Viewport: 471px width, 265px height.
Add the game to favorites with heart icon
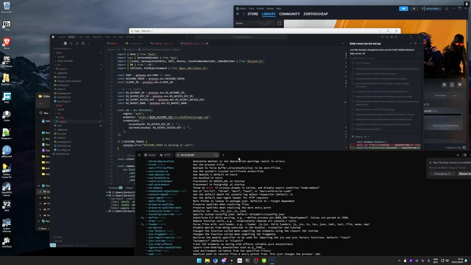[x=460, y=85]
